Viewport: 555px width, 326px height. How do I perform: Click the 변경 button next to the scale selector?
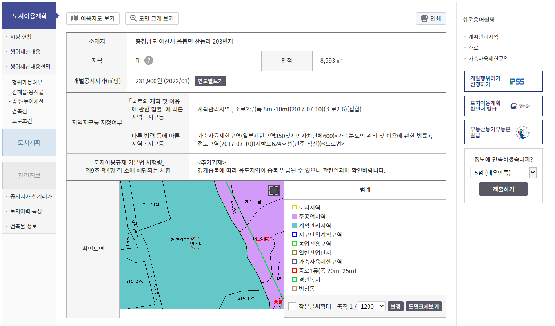point(395,306)
